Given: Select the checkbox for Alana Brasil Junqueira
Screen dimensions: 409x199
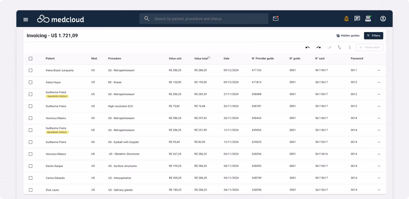Looking at the screenshot, I should coord(30,70).
